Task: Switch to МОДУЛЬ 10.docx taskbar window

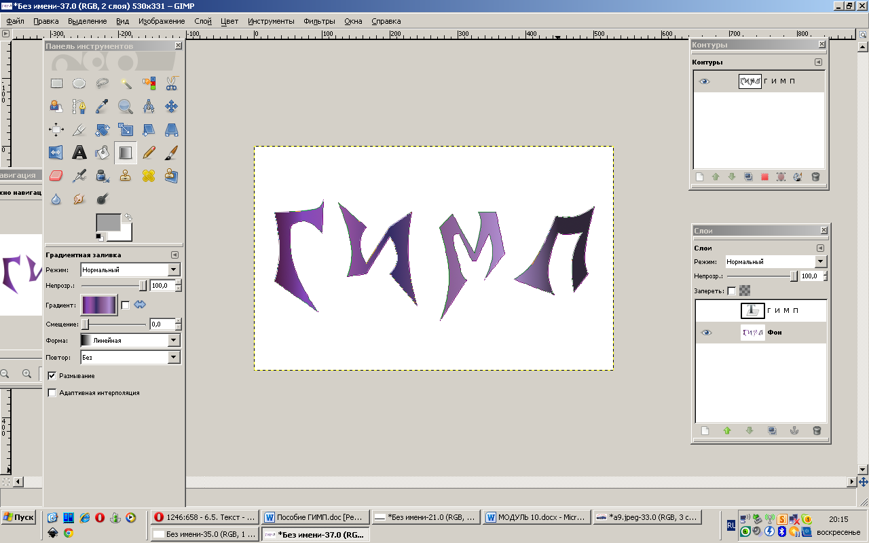Action: (x=536, y=517)
